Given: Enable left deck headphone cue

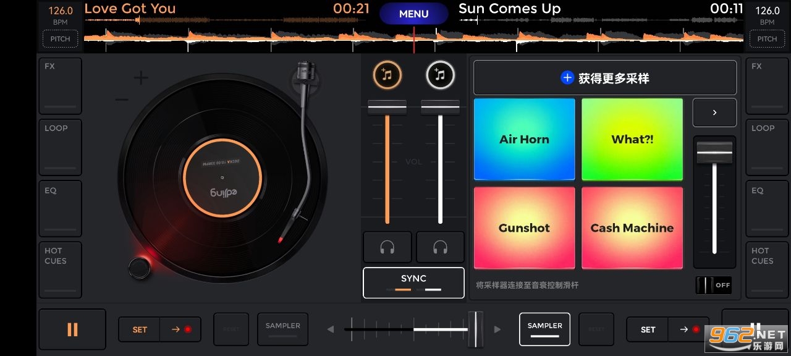Looking at the screenshot, I should click(387, 247).
